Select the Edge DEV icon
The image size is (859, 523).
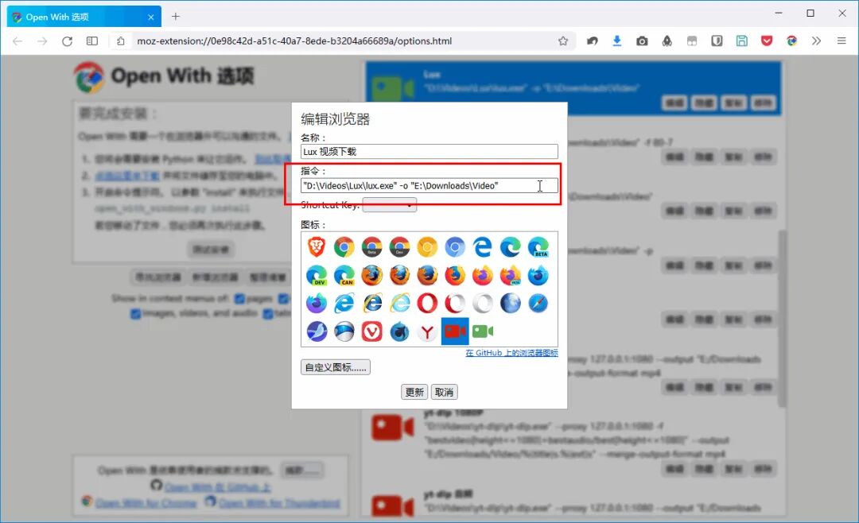(316, 276)
